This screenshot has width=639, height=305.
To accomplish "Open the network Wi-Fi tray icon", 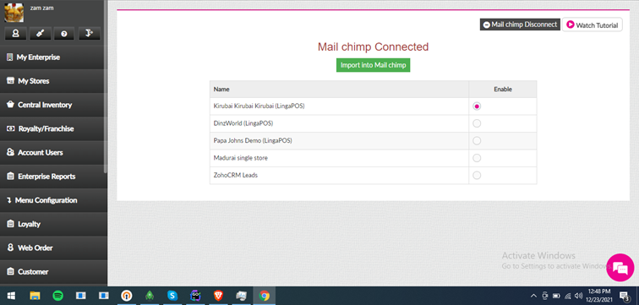I will (x=567, y=296).
